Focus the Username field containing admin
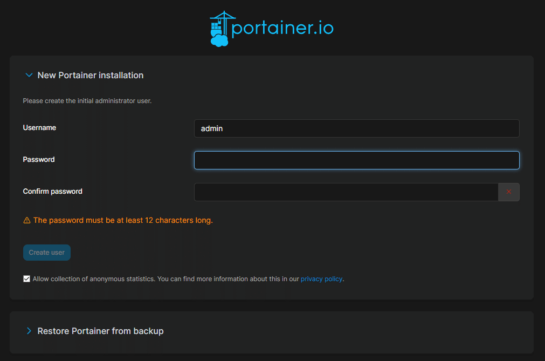Image resolution: width=545 pixels, height=361 pixels. point(357,128)
